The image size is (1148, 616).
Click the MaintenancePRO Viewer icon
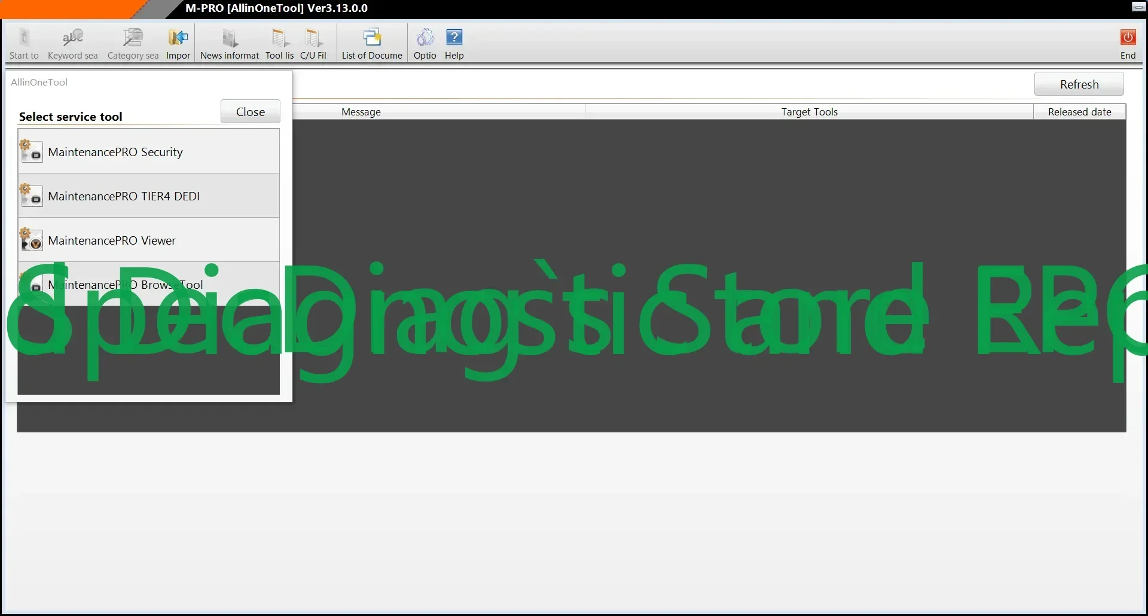31,239
